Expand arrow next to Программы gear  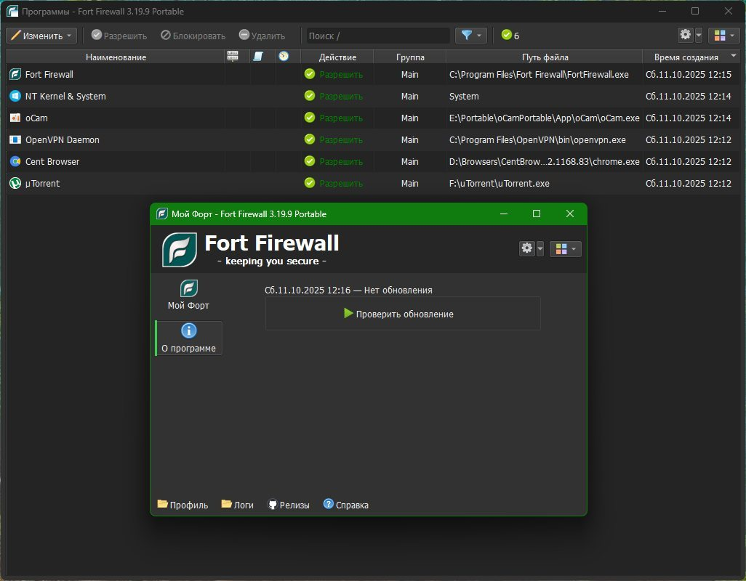[x=699, y=35]
